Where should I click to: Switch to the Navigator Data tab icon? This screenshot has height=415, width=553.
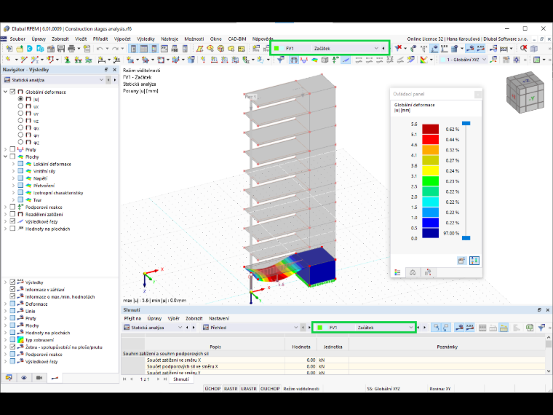pyautogui.click(x=9, y=378)
